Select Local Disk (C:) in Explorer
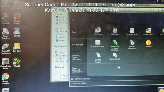164x92 pixels. point(63,55)
